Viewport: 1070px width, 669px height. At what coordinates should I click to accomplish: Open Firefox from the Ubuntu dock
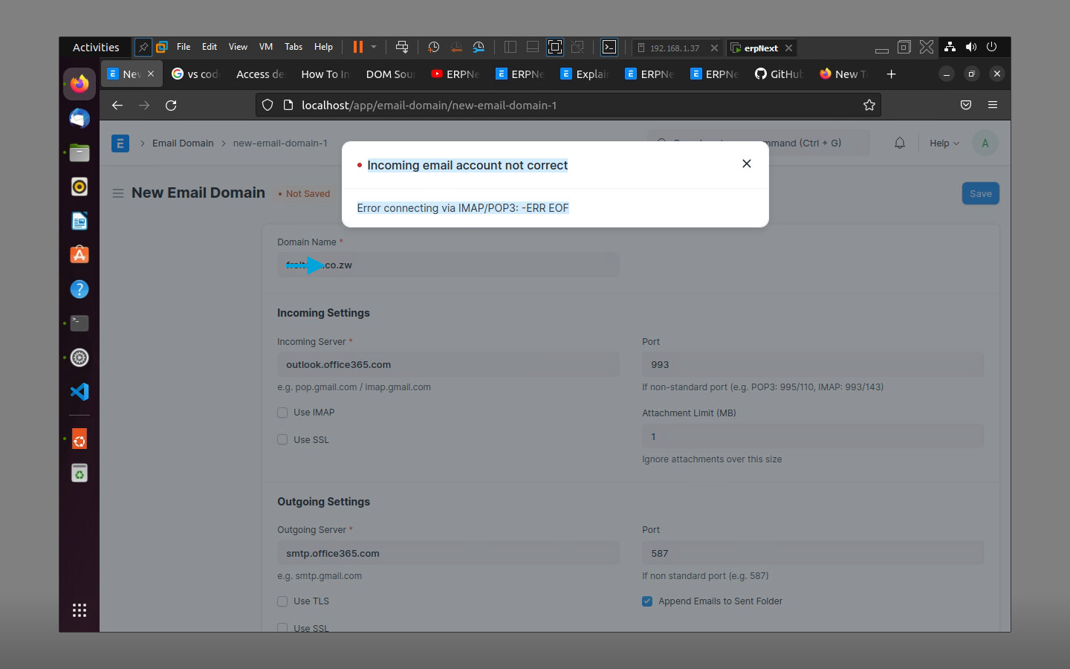(80, 84)
